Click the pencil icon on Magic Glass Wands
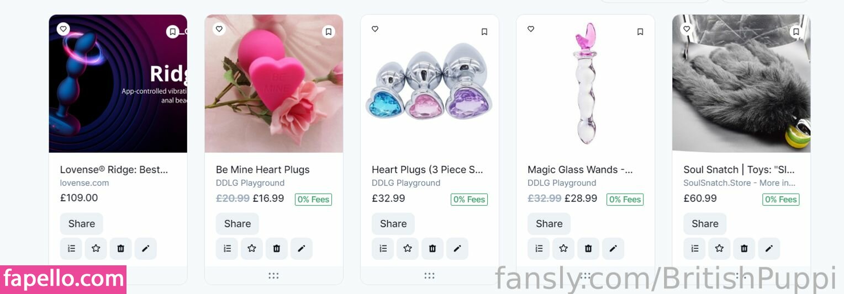The width and height of the screenshot is (844, 294). 613,249
